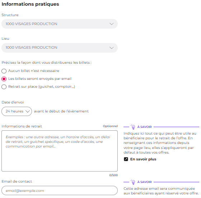Click the chevron arrow in the Structure field
Screen dimensions: 201x198
pos(112,24)
